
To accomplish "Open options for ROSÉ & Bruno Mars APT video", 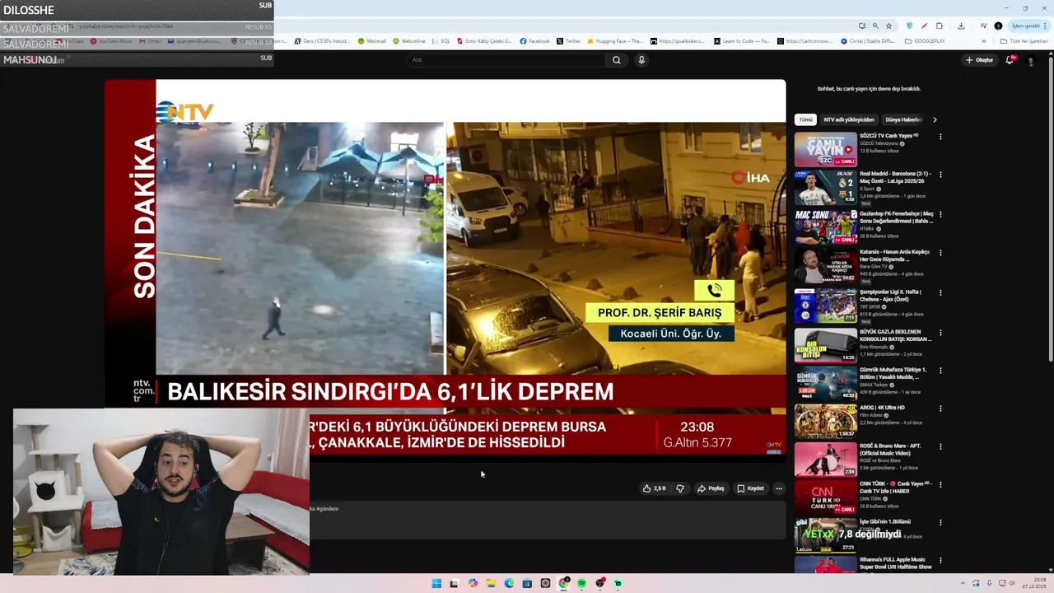I will [940, 447].
